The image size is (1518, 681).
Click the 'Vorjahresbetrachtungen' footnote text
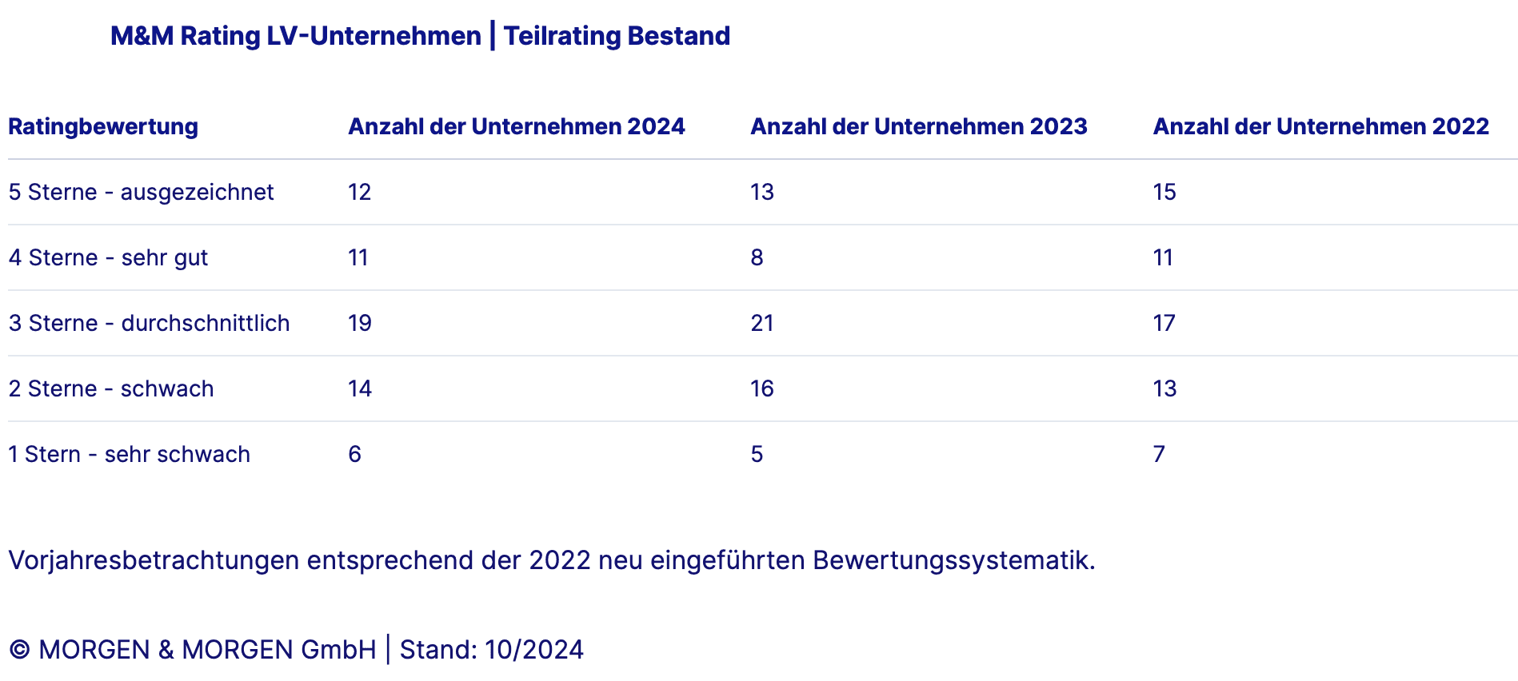551,560
